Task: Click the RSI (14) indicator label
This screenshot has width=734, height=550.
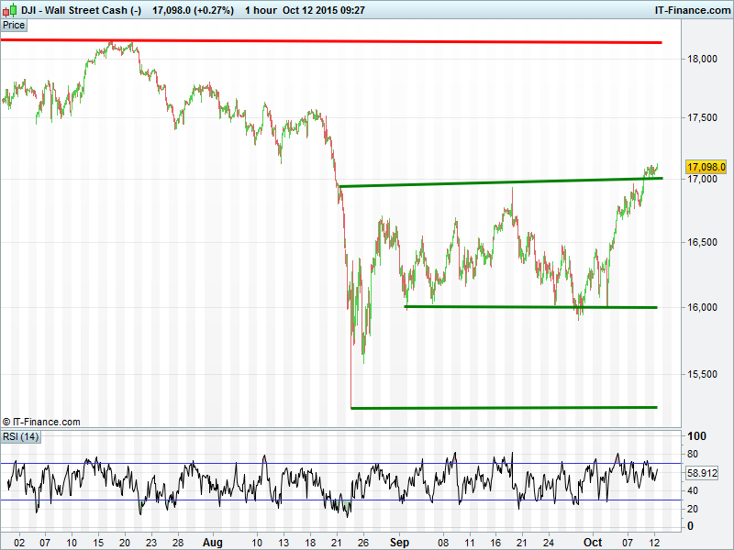Action: tap(20, 436)
